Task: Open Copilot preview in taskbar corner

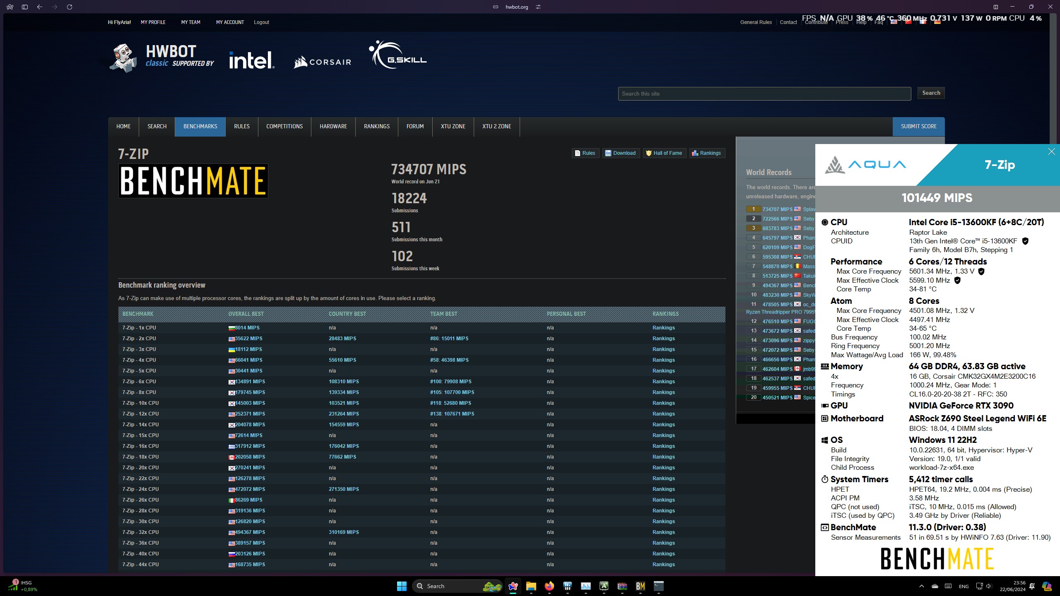Action: pos(1046,586)
